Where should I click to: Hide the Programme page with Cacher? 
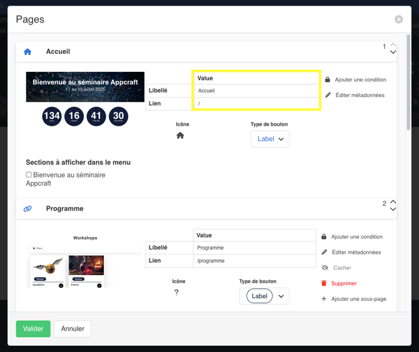[341, 268]
